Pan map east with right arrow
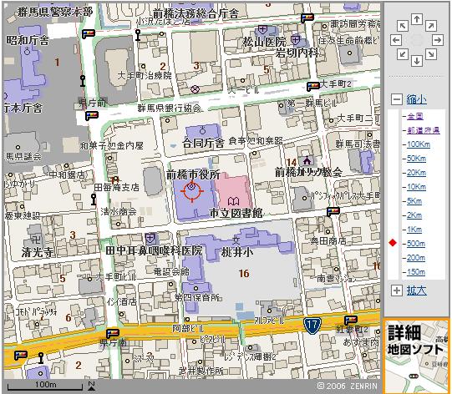Screen dimensions: 452x394 437,40
